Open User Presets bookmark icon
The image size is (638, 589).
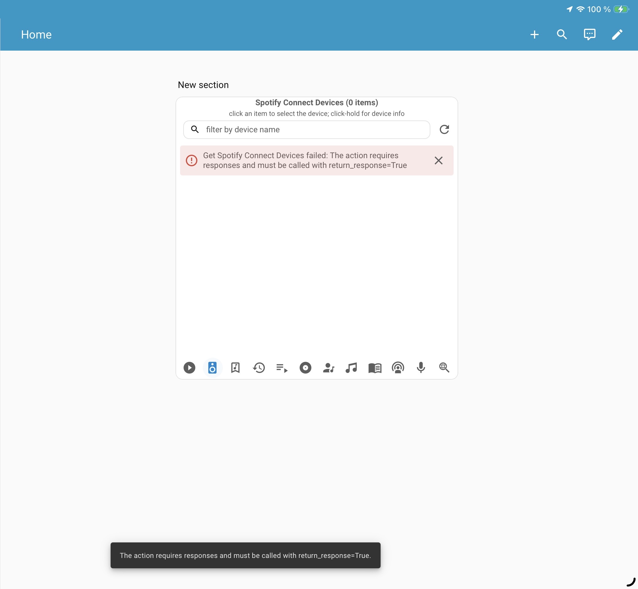click(235, 368)
